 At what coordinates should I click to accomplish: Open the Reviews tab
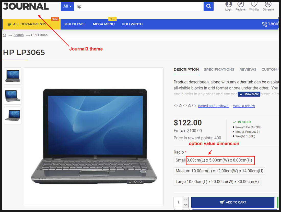point(248,69)
